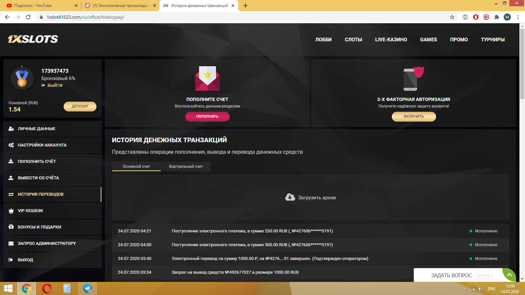The image size is (525, 295).
Task: Open the red fast-forward extension icon
Action: (x=486, y=17)
